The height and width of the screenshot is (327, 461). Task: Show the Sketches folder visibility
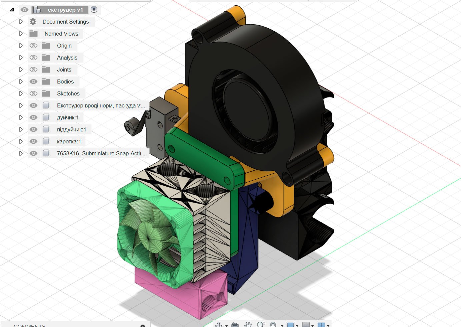tap(33, 93)
